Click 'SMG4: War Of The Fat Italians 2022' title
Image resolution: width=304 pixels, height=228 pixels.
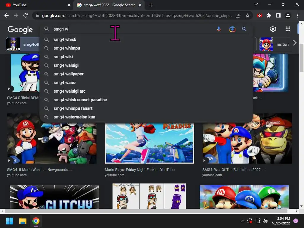pyautogui.click(x=233, y=170)
